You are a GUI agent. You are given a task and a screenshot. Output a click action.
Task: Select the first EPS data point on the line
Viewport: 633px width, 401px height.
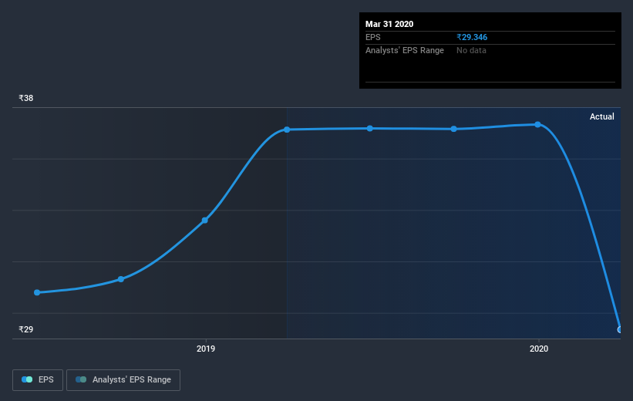(x=37, y=292)
